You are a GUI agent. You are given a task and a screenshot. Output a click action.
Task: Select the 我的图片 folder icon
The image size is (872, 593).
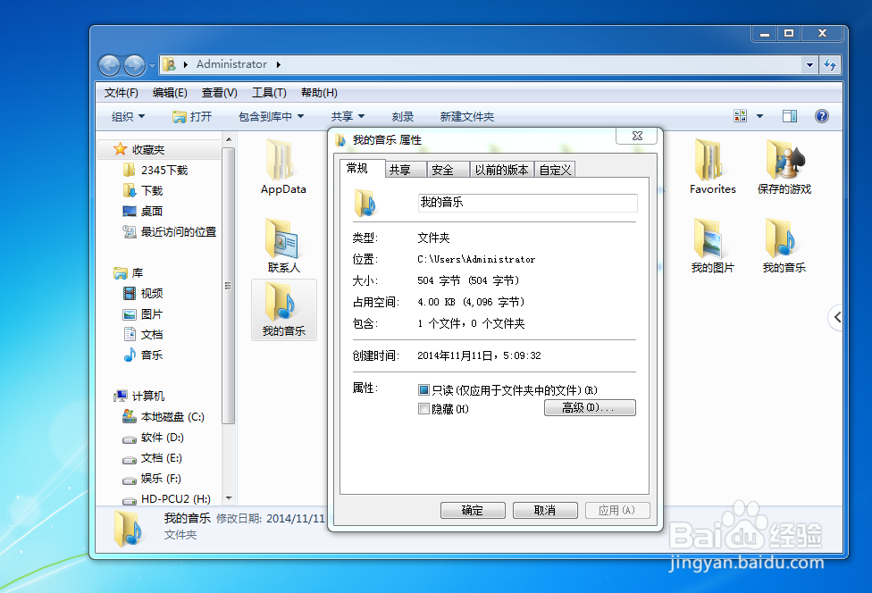pyautogui.click(x=712, y=246)
